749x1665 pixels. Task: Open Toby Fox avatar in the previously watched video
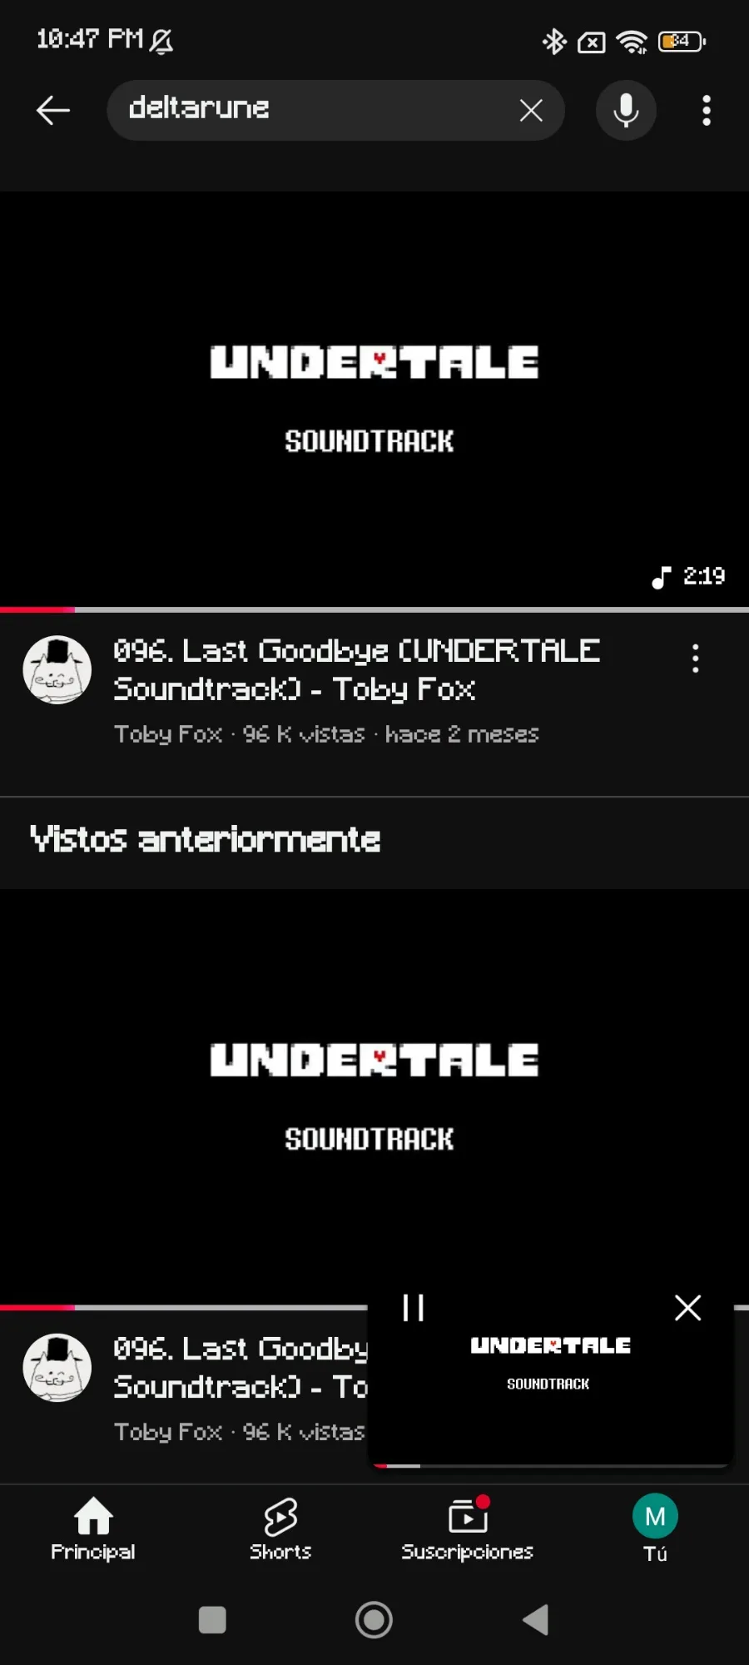click(x=57, y=1368)
